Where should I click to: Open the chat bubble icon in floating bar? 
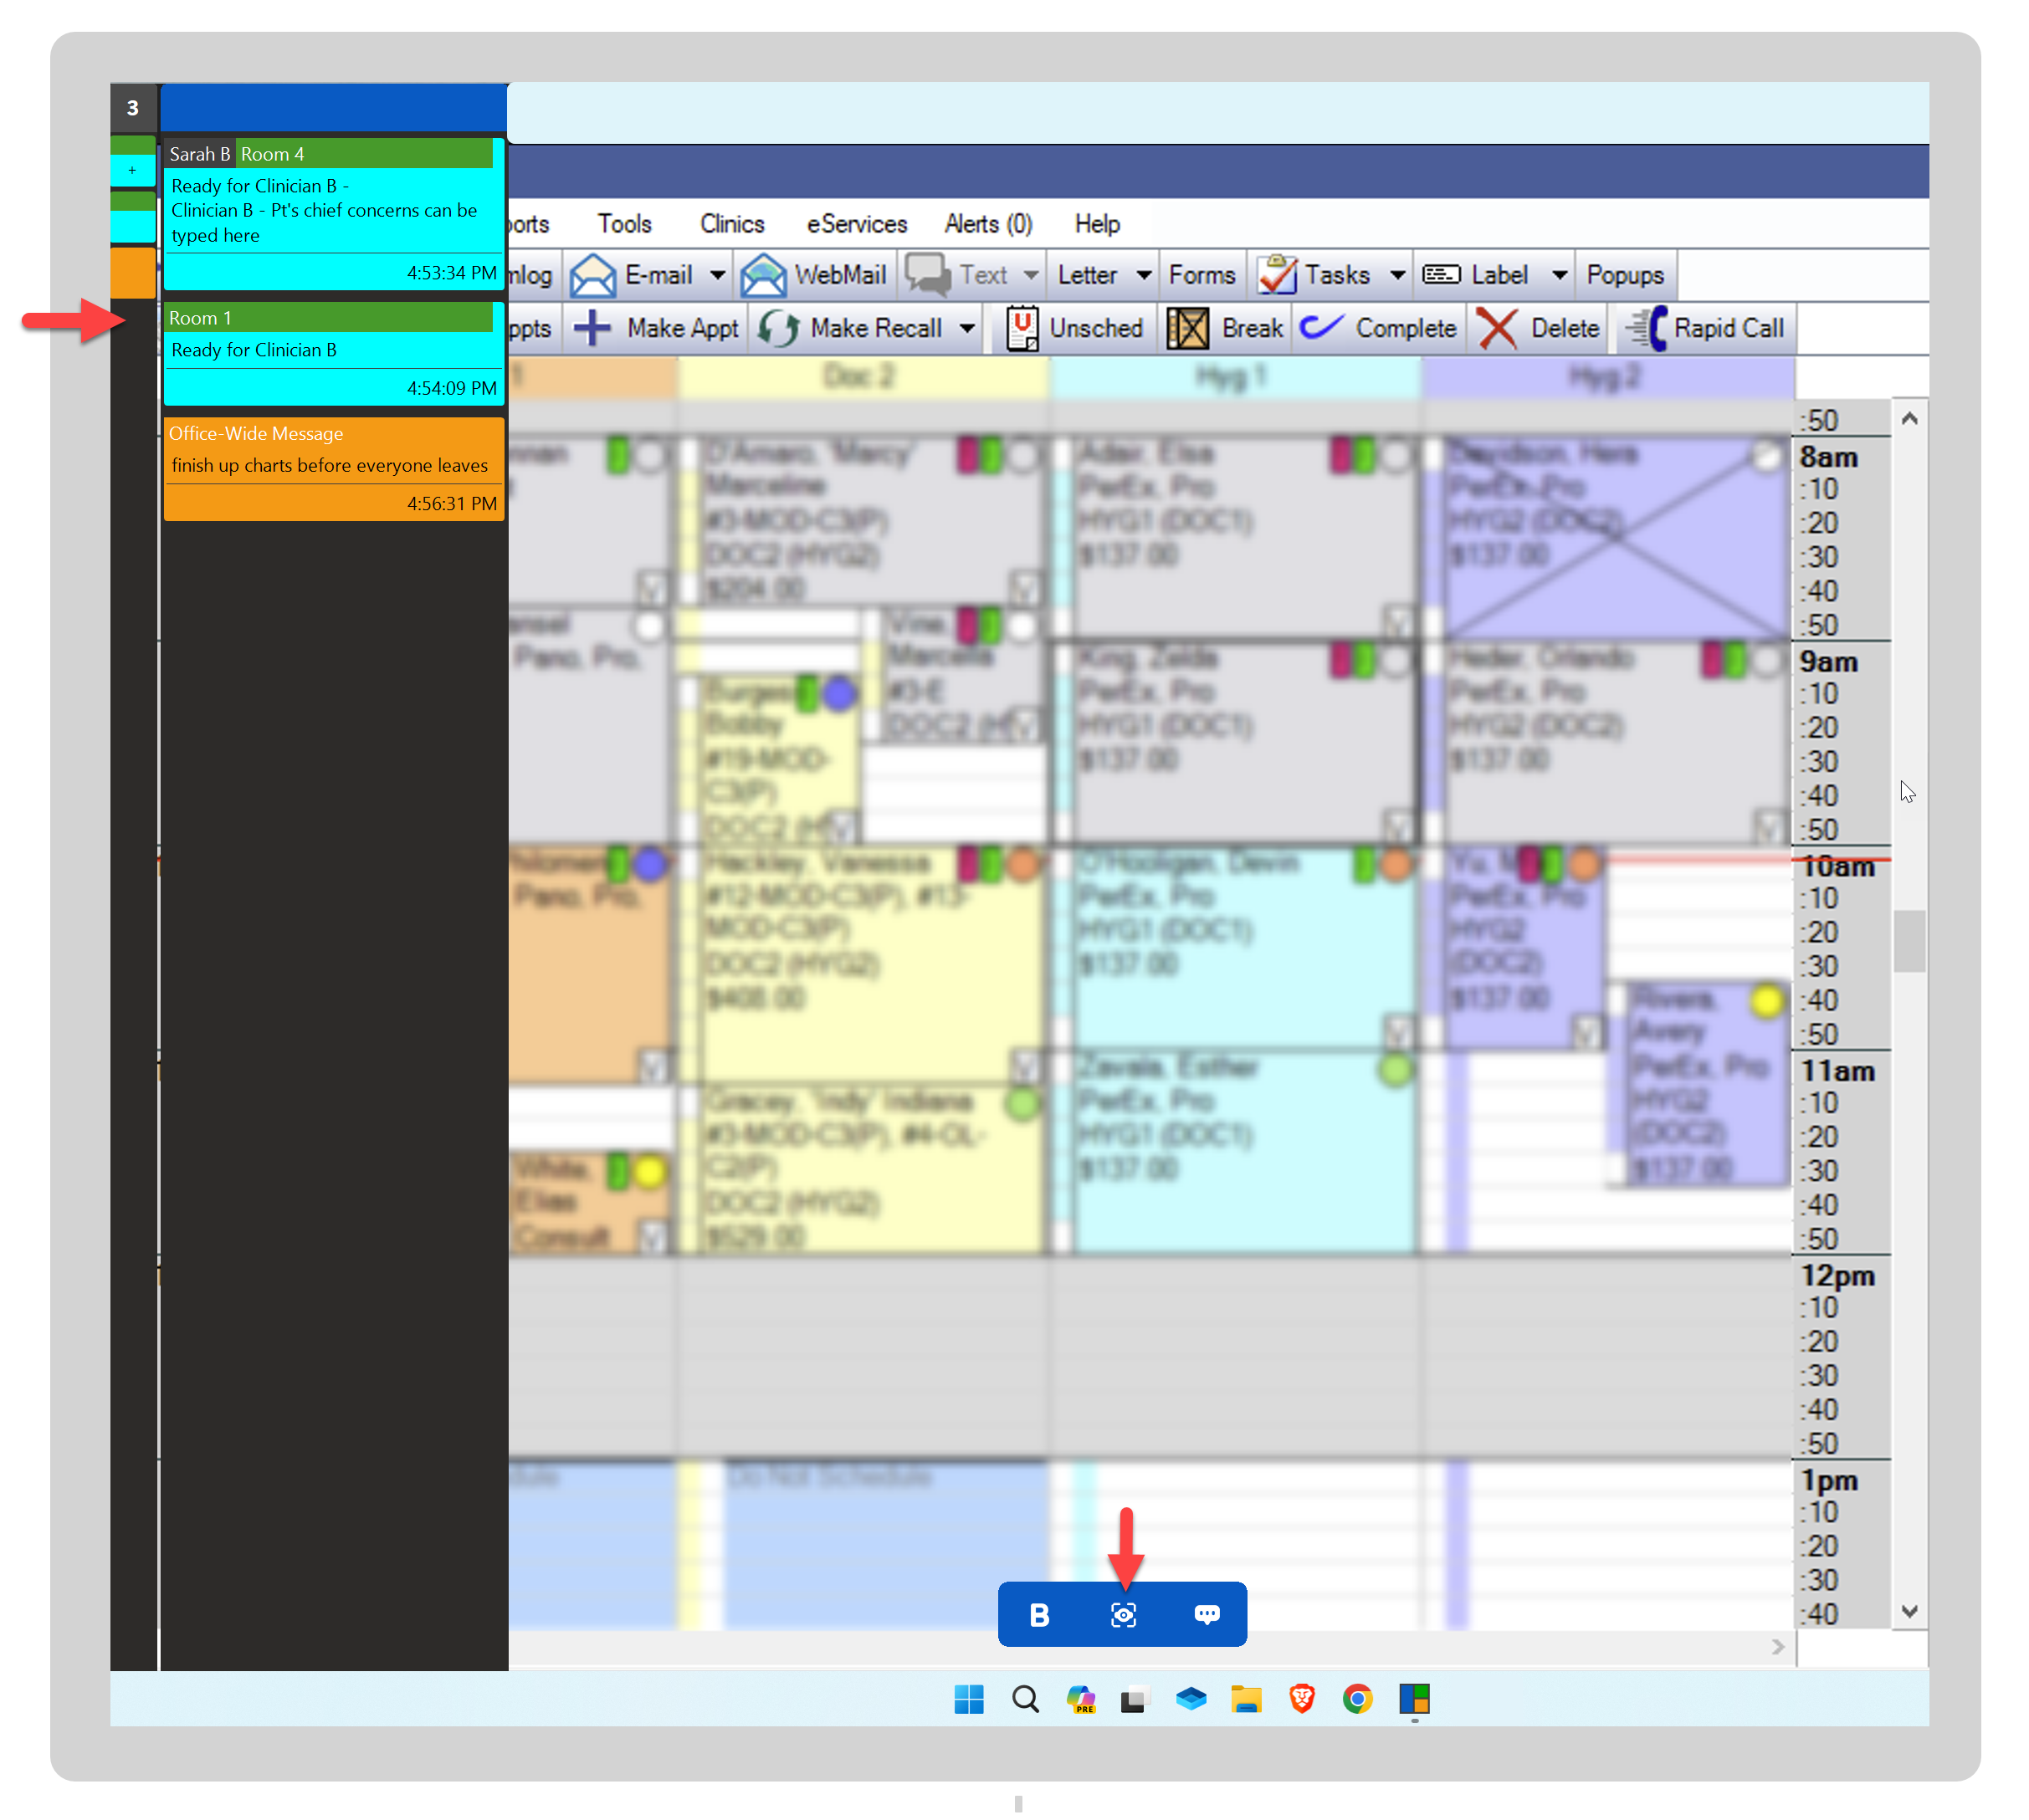1208,1617
